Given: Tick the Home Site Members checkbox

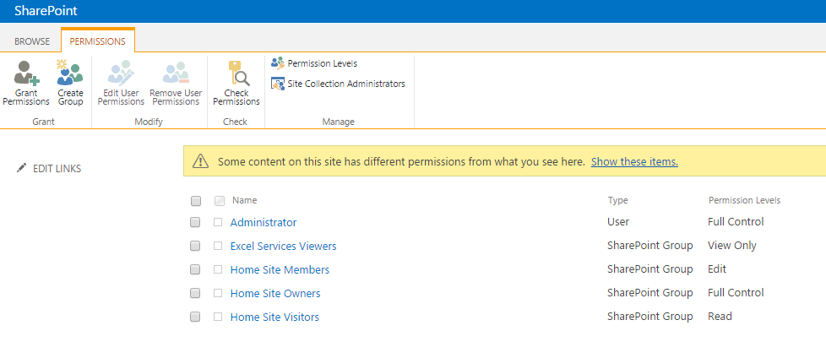Looking at the screenshot, I should point(196,269).
